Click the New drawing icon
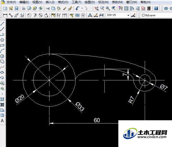The width and height of the screenshot is (172, 147). pyautogui.click(x=5, y=8)
